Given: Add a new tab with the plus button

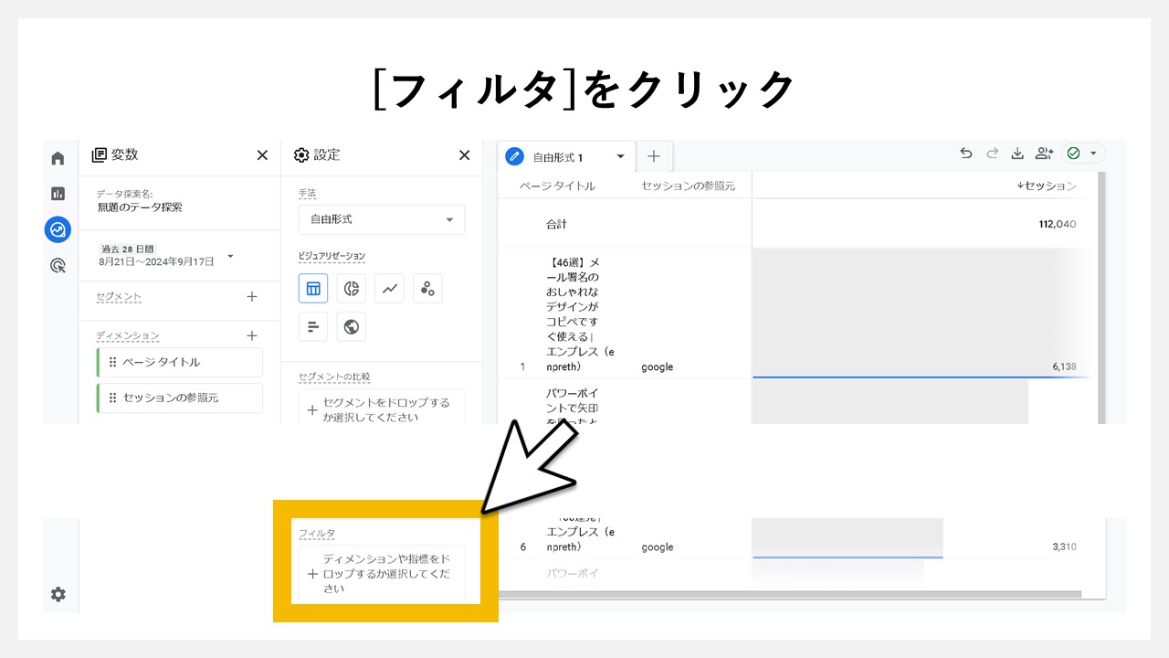Looking at the screenshot, I should pyautogui.click(x=654, y=156).
